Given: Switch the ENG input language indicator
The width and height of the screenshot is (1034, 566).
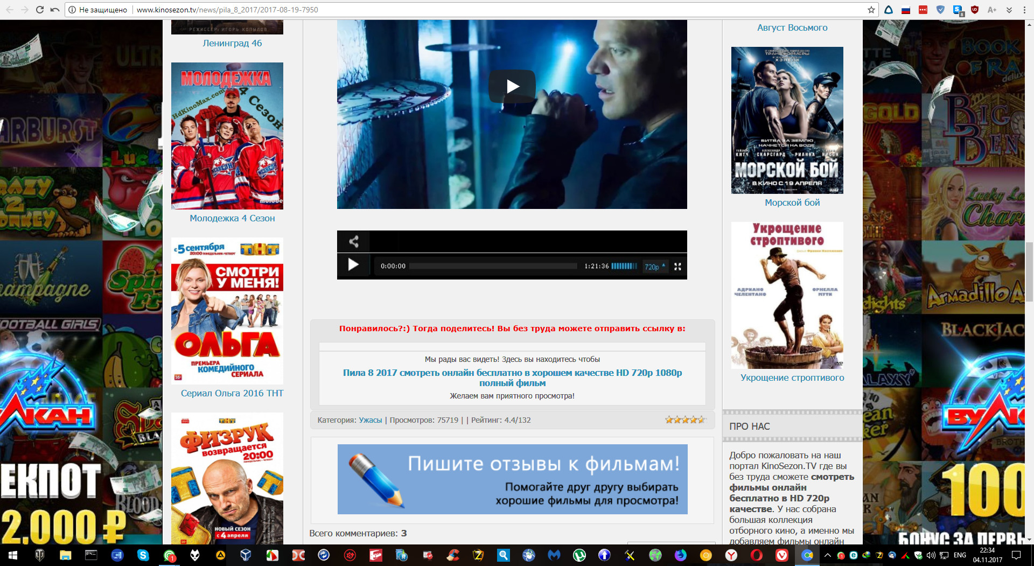Looking at the screenshot, I should point(960,555).
